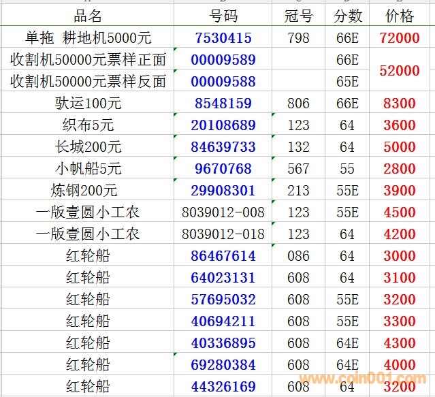435x397 pixels.
Task: Select the 单拖 耕地机5000元 cell
Action: [87, 38]
